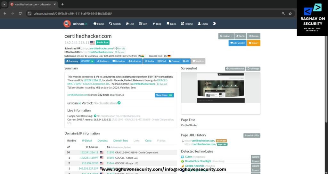Open the DoubleClick Floodlight link
328x174 pixels.
[198, 161]
